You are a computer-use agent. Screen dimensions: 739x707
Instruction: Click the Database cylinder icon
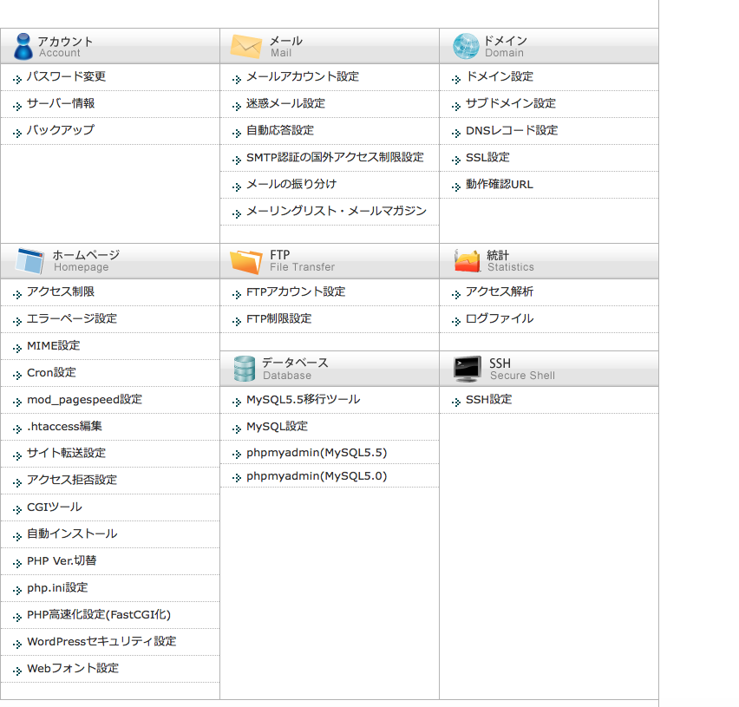point(244,369)
